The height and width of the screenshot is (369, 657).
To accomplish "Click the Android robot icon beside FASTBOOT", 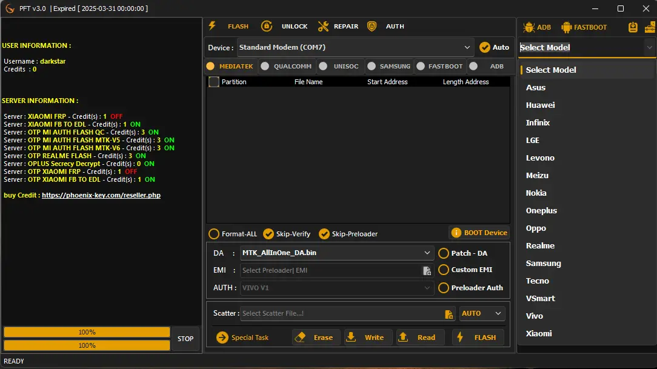I will pos(566,27).
